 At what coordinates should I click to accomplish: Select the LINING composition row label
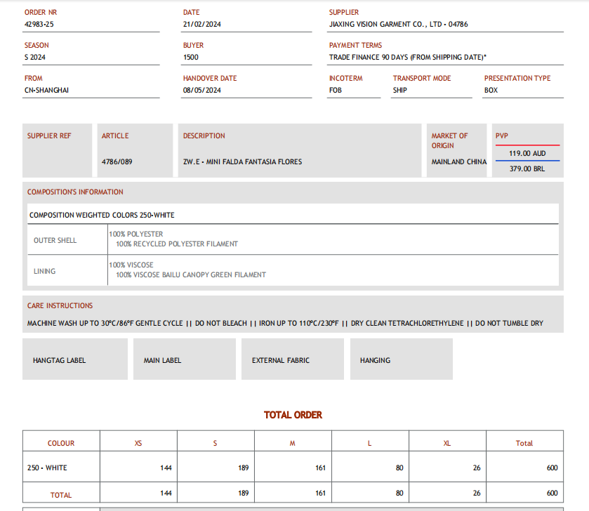point(44,271)
